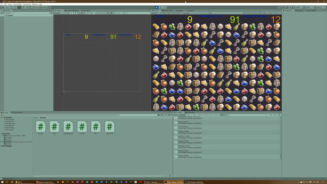The image size is (327, 184).
Task: Open the Collab dropdown
Action: [x=283, y=7]
